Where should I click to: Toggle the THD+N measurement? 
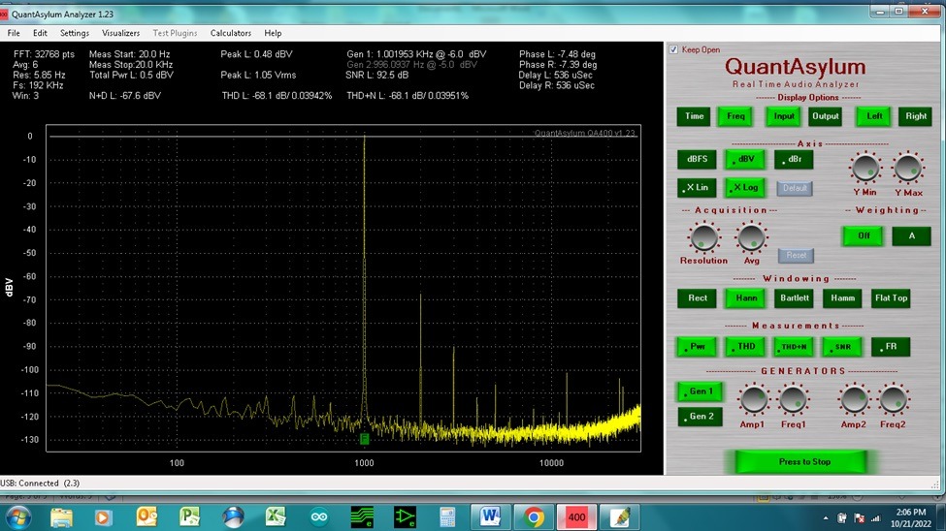794,347
